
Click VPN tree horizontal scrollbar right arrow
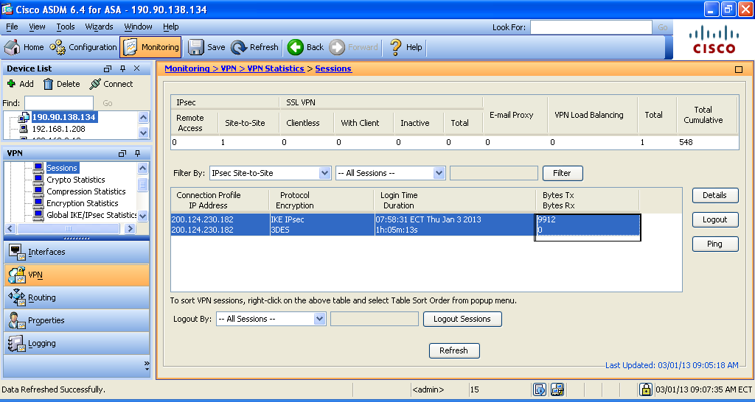[x=130, y=228]
